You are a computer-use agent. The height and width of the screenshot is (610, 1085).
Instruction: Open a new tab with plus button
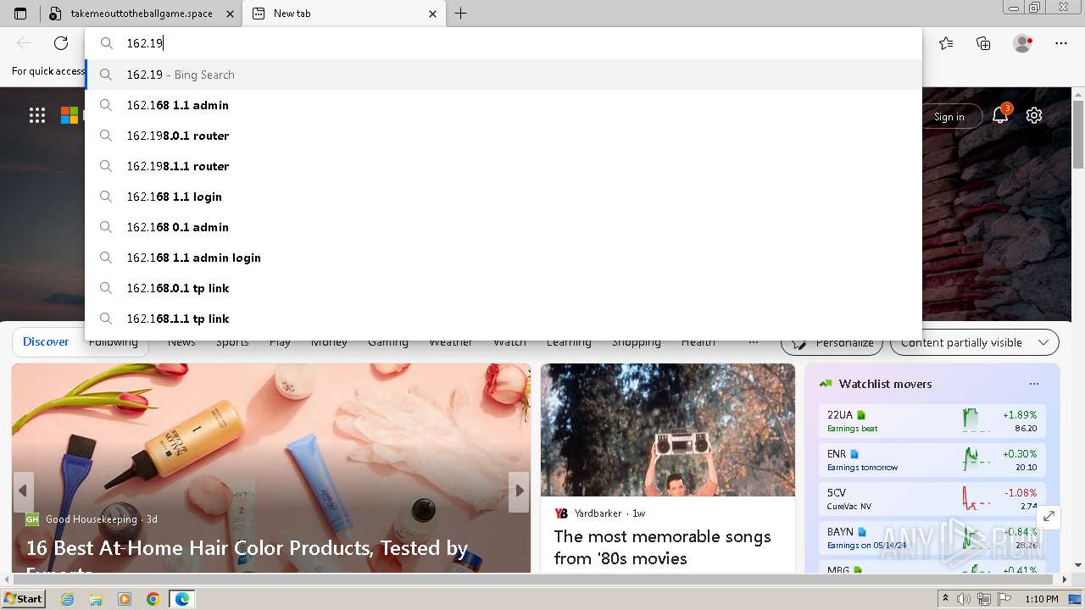tap(461, 14)
